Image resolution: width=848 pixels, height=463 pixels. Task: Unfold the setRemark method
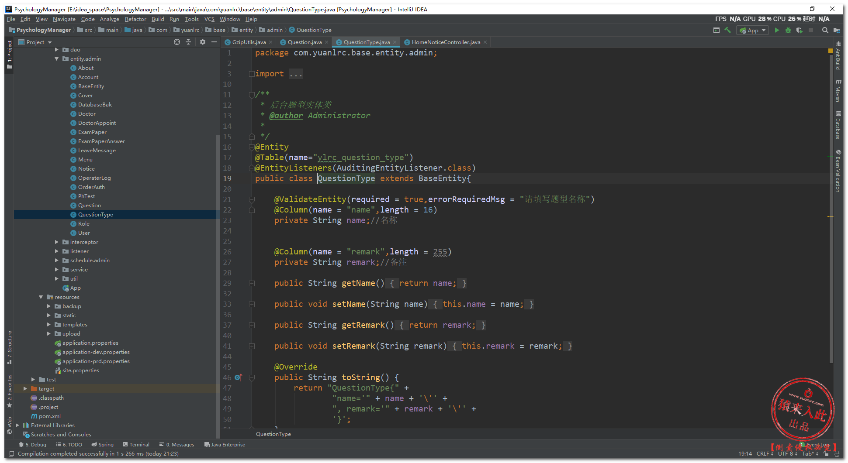(x=252, y=346)
